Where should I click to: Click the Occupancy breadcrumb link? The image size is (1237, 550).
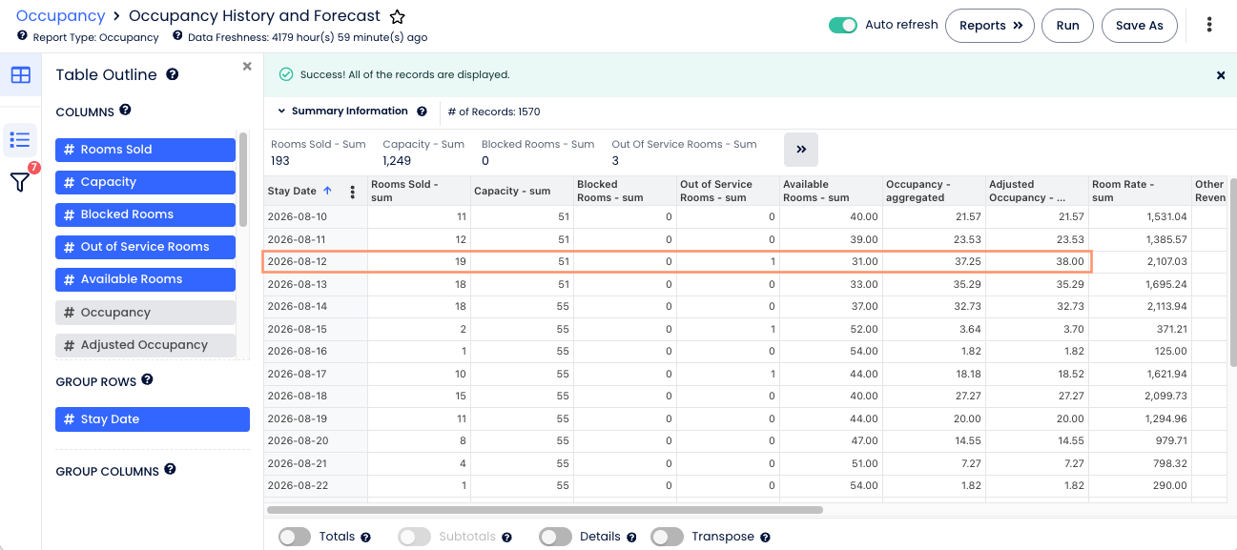coord(60,16)
